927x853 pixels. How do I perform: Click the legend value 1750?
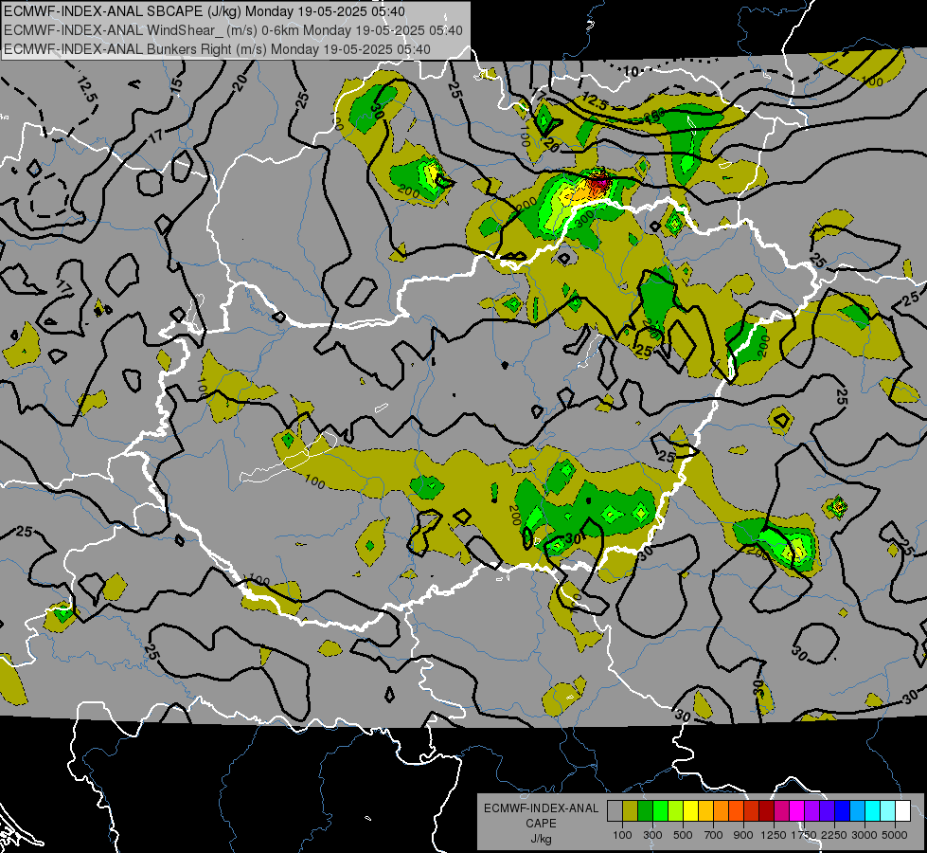click(x=804, y=835)
